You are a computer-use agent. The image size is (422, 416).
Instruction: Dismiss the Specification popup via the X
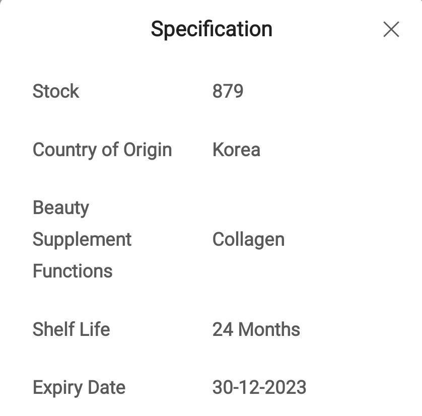click(x=391, y=30)
